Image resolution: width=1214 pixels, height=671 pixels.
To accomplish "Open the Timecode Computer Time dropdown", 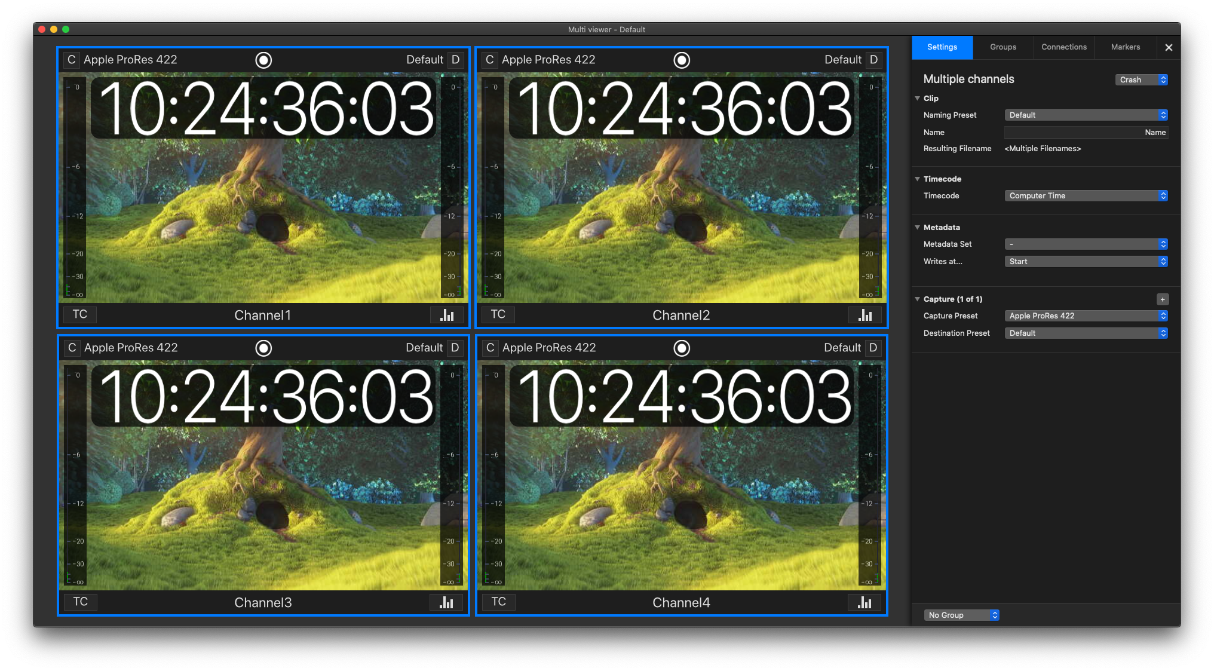I will 1086,195.
